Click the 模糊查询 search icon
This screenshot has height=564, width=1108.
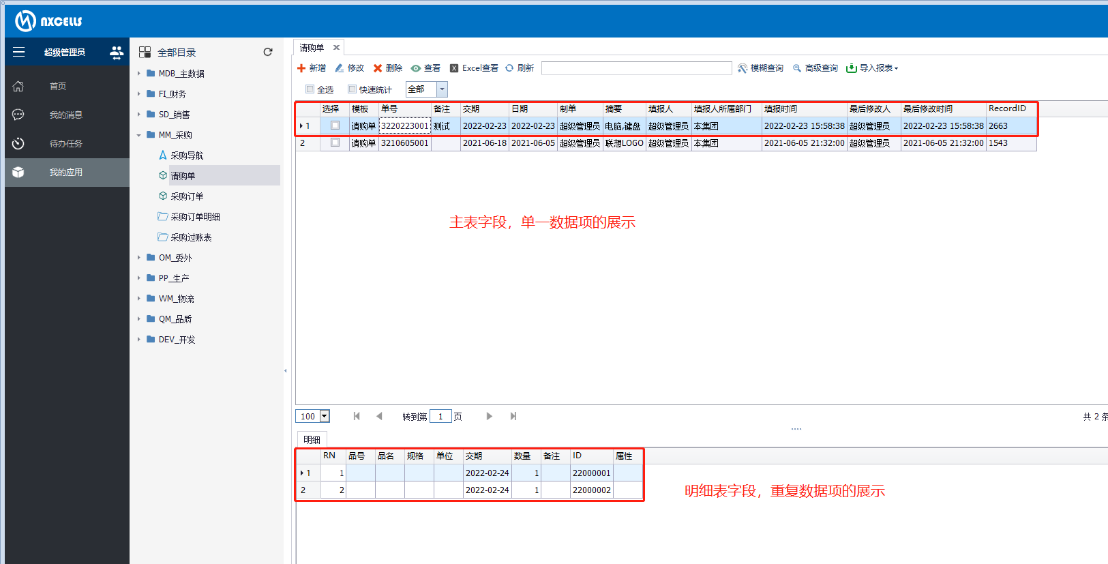click(x=743, y=68)
